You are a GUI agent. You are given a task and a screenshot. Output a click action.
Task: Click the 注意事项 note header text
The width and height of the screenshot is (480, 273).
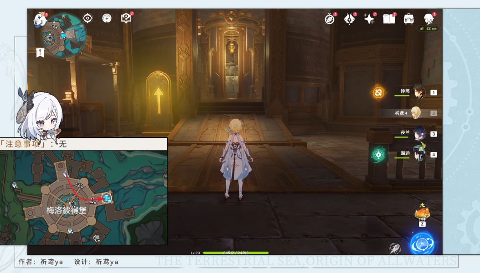point(24,144)
